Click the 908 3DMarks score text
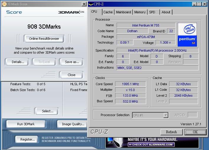Image resolution: width=209 pixels, height=150 pixels. 44,27
